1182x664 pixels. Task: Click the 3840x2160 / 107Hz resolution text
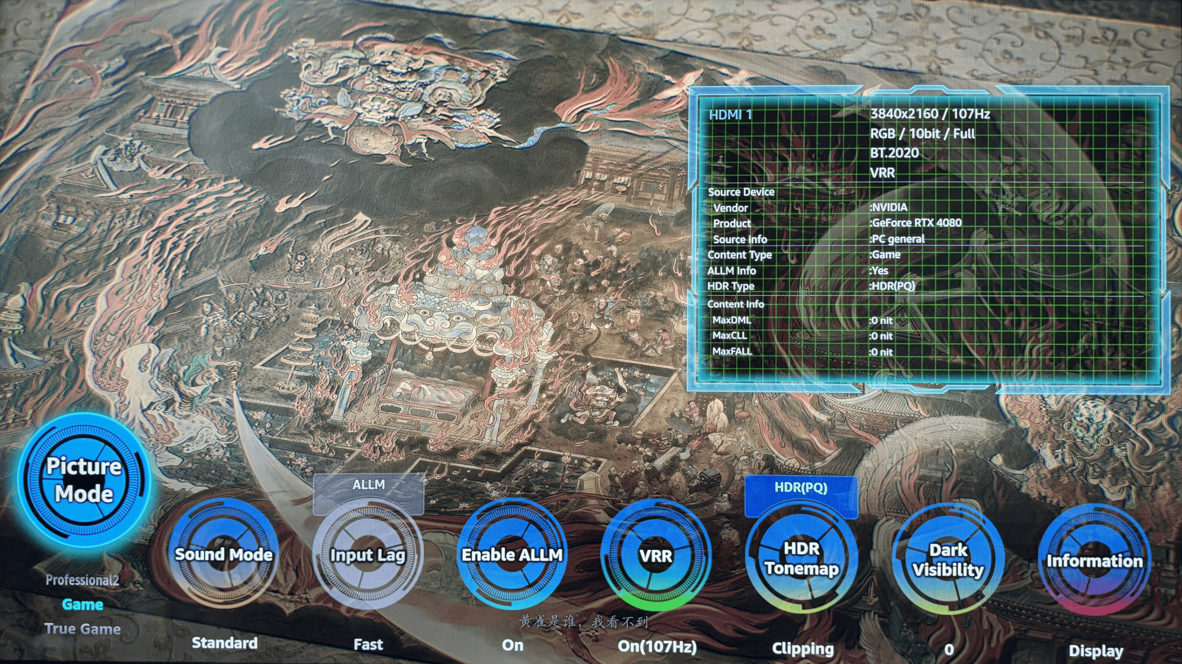point(930,114)
